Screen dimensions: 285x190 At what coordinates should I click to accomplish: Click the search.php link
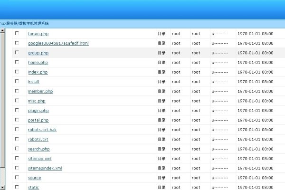39,149
